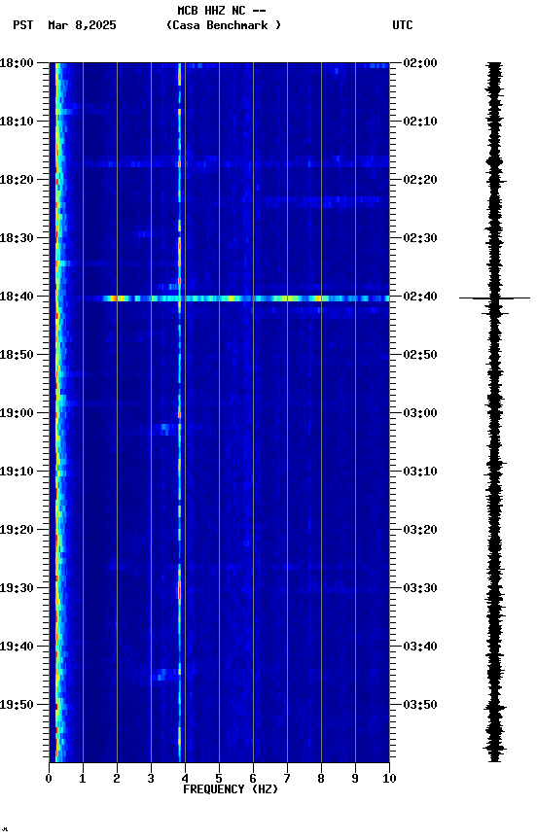Click the '0' frequency axis tick label
Image resolution: width=537 pixels, height=840 pixels.
pyautogui.click(x=49, y=779)
